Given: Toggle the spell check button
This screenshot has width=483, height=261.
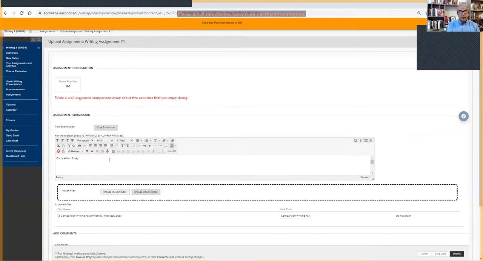Looking at the screenshot, I should click(x=172, y=146).
